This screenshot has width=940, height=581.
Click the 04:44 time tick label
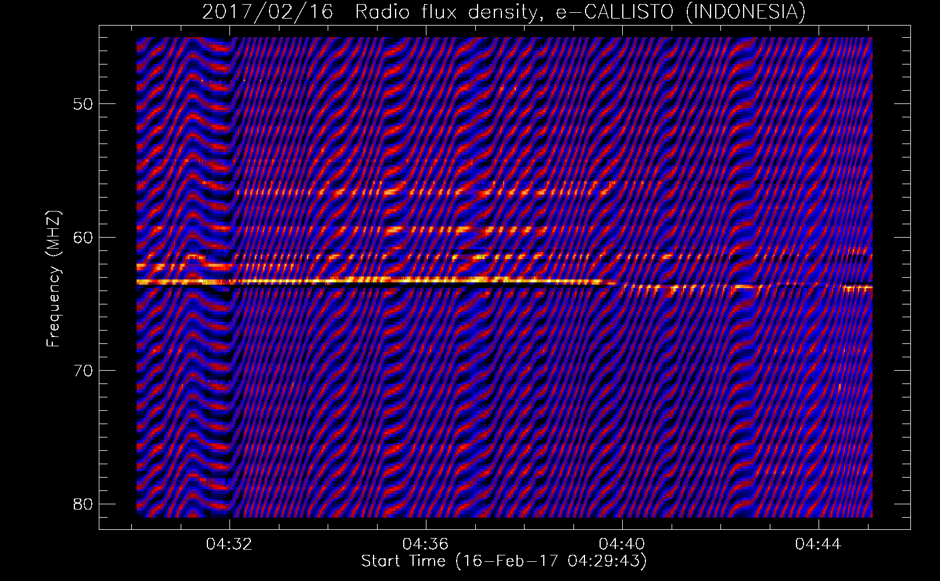coord(818,544)
